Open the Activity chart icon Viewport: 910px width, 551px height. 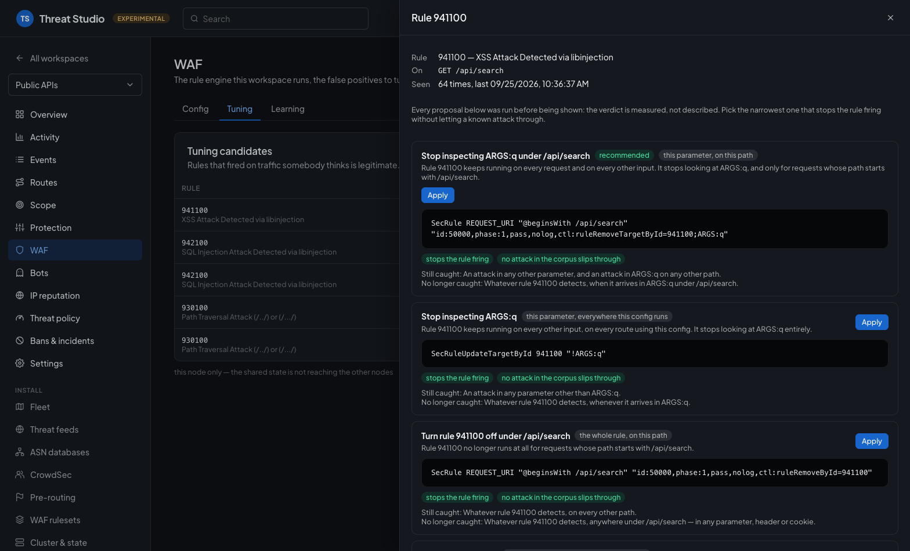20,137
